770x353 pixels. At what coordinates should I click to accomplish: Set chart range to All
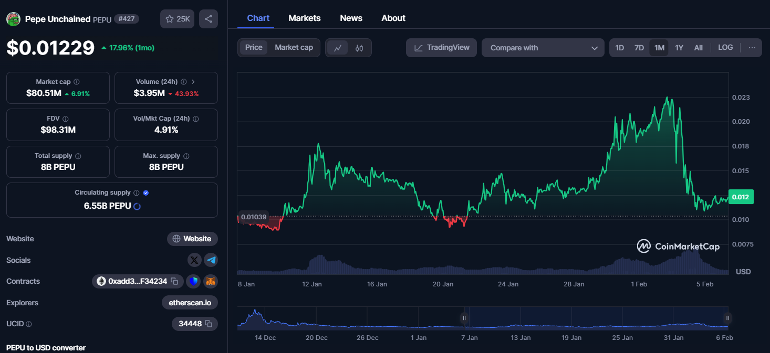699,48
